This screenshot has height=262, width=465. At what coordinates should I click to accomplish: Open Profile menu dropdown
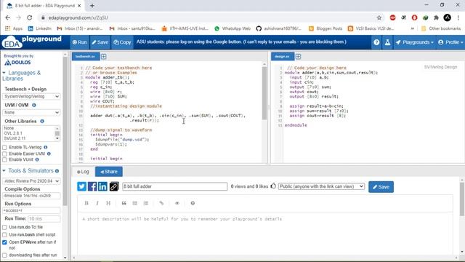(x=450, y=42)
